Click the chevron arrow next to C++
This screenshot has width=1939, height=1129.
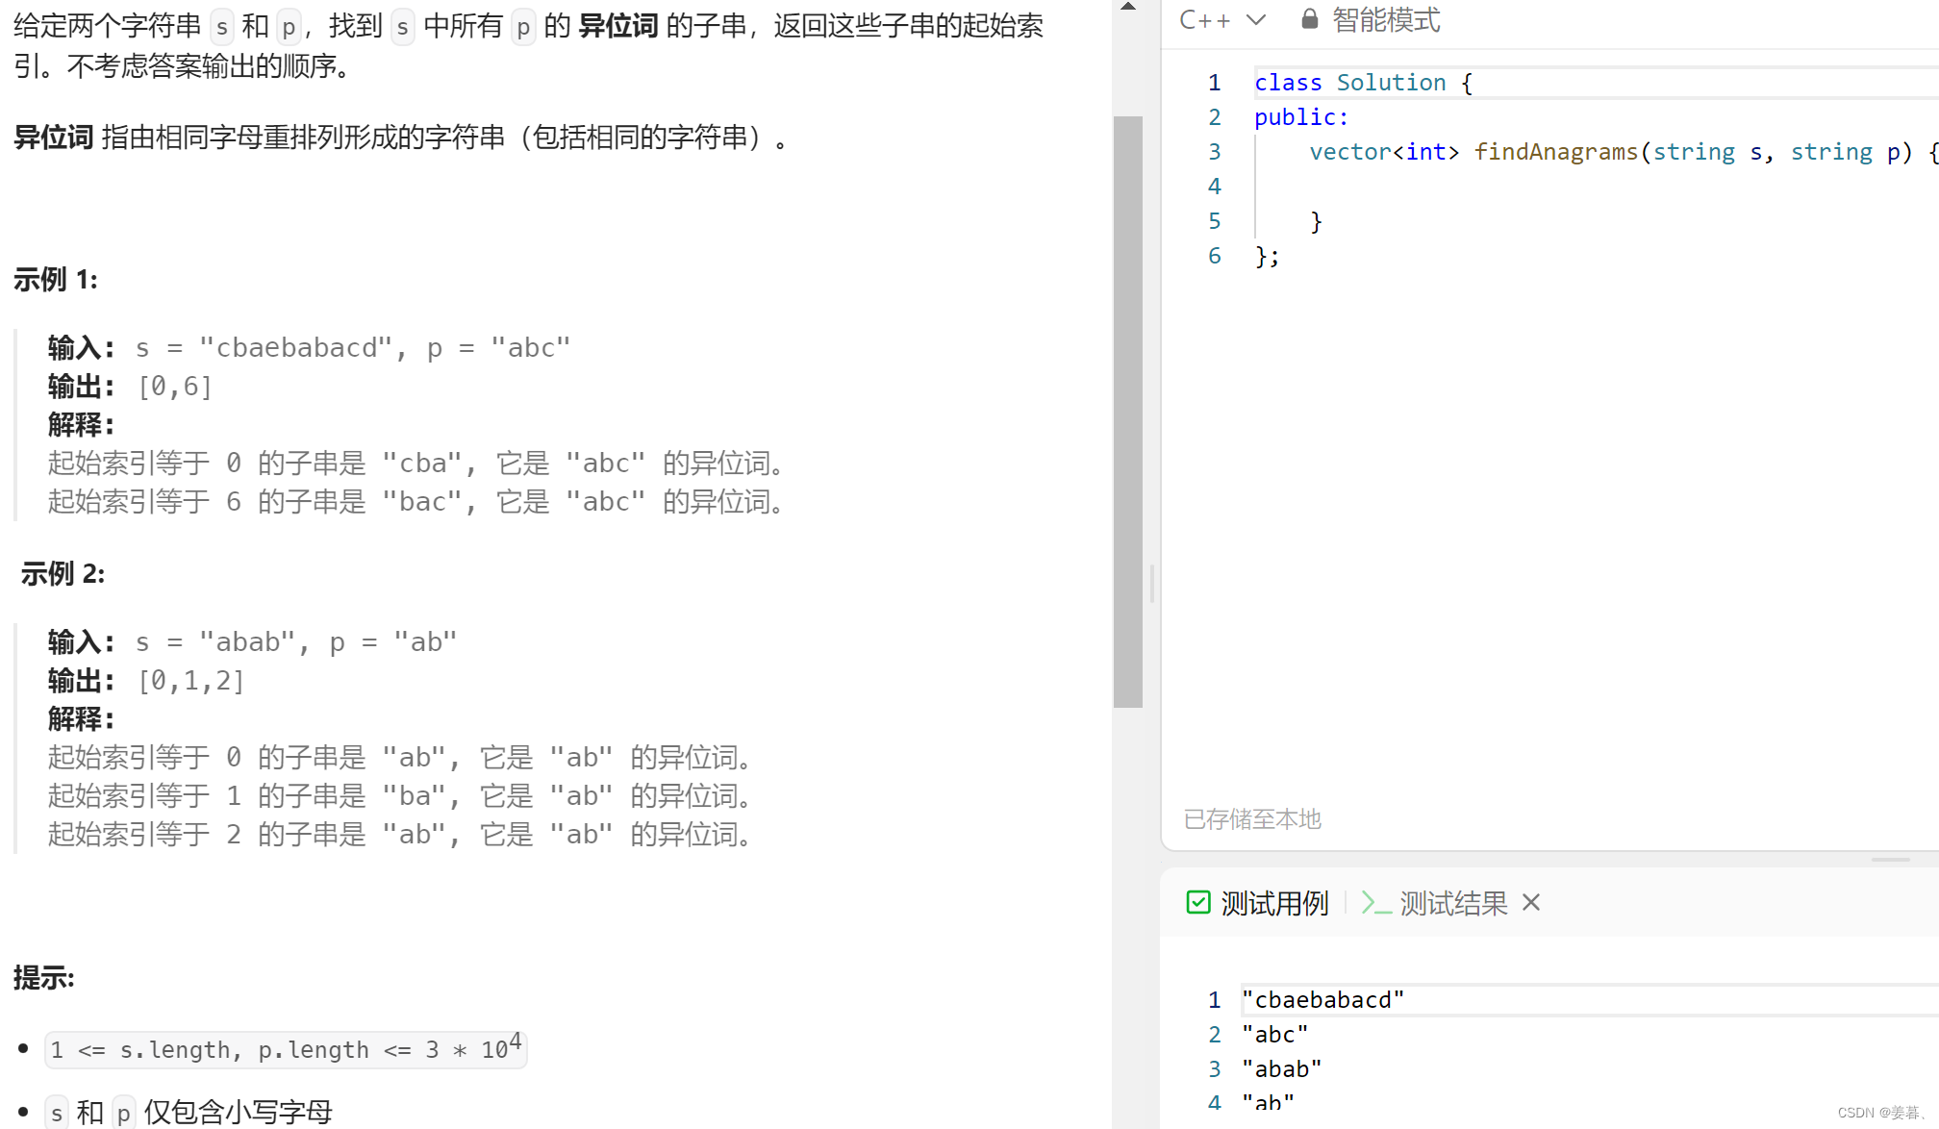click(1256, 19)
